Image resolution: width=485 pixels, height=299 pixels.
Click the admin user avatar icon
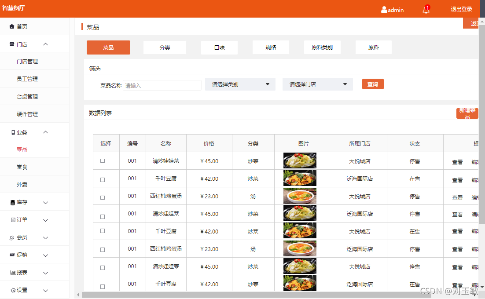[x=384, y=10]
